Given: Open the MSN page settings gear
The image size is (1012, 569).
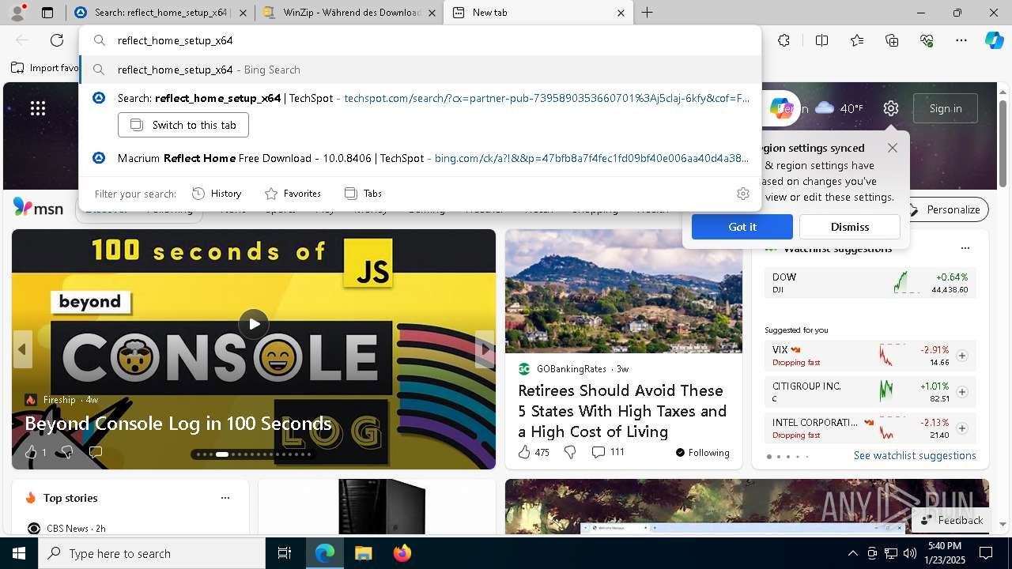Looking at the screenshot, I should 891,108.
